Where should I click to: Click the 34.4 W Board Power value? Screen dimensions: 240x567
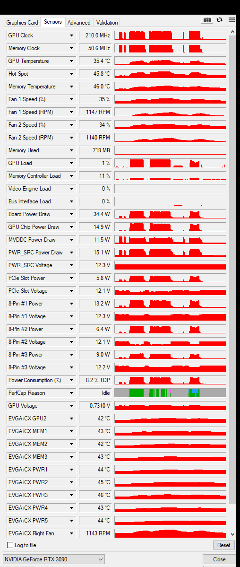pyautogui.click(x=95, y=214)
